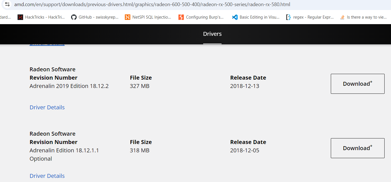Open the Stack Overflow 'Is there a way' bookmark

[x=363, y=17]
